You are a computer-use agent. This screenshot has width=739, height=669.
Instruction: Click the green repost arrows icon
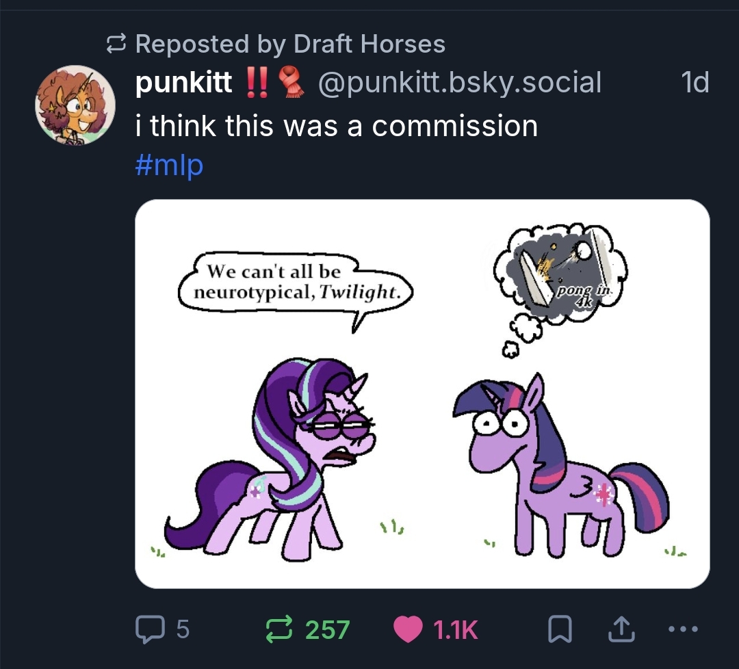(280, 629)
